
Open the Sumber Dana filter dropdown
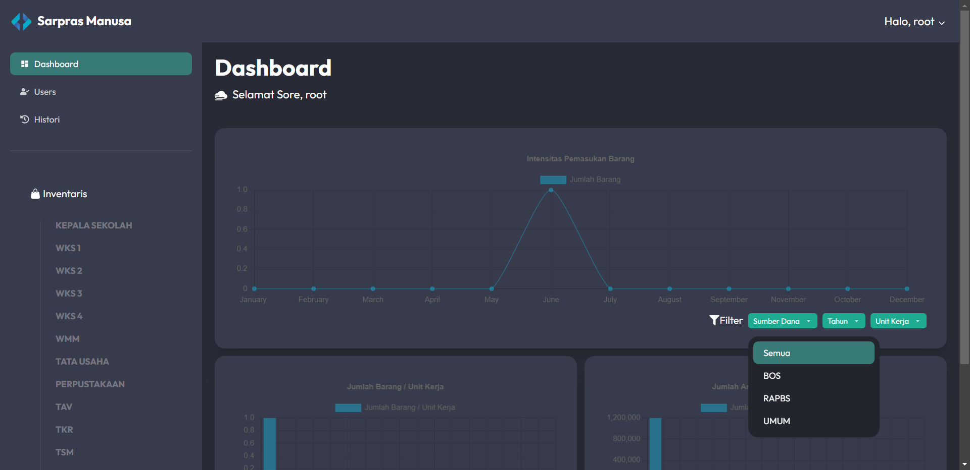(783, 321)
